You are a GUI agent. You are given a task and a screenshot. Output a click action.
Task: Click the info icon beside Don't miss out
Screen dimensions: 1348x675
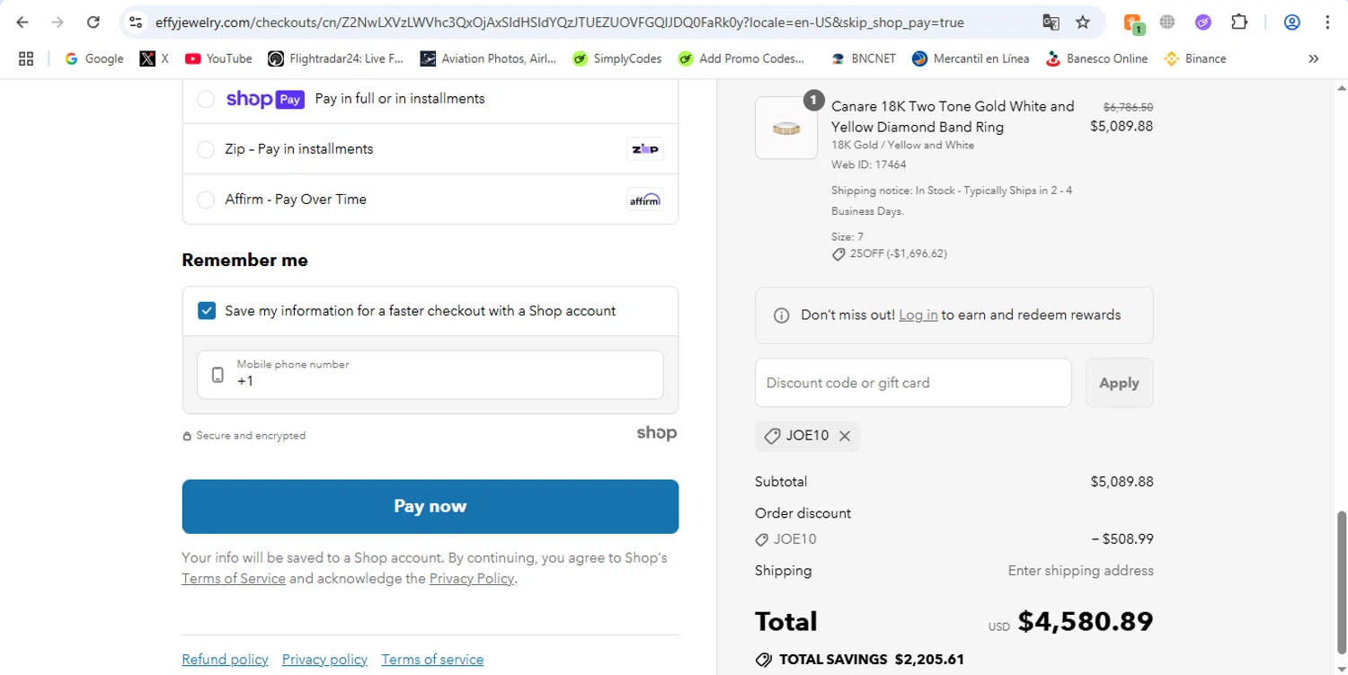point(782,315)
